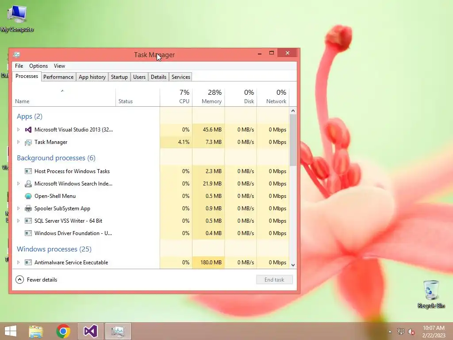Screen dimensions: 453x340
Task: Click the Antimalware Service Executable icon
Action: click(28, 263)
